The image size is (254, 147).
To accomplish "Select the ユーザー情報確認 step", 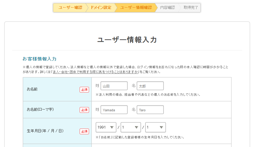I will pos(136,8).
